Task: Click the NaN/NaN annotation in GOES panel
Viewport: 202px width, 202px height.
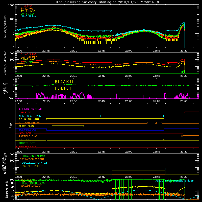Action: pos(63,89)
